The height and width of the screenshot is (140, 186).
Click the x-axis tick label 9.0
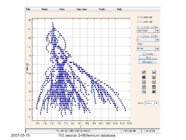(x=87, y=123)
